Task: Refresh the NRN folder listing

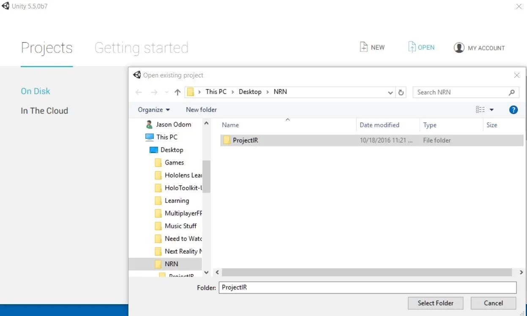Action: 401,92
